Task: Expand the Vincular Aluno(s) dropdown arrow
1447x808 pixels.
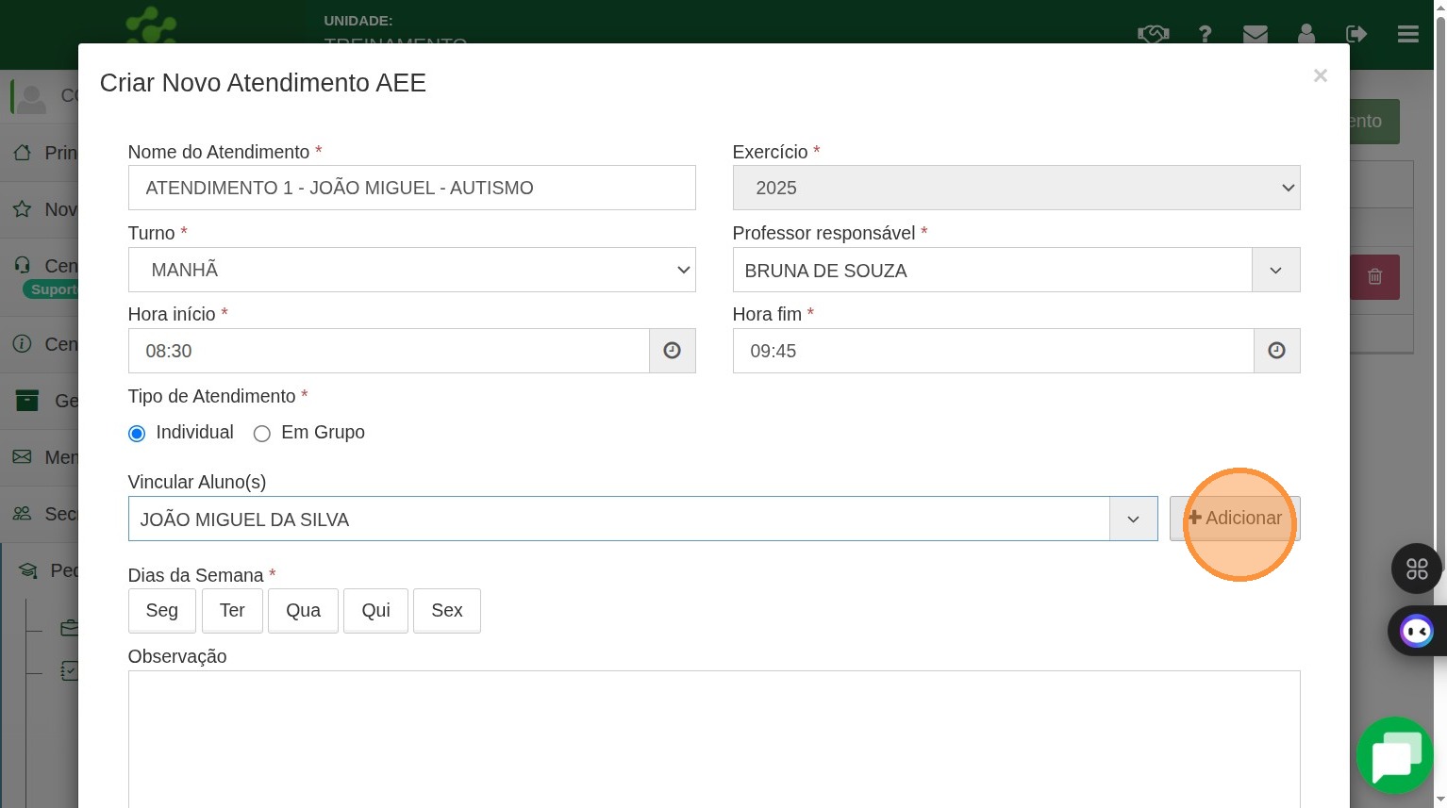Action: 1133,519
